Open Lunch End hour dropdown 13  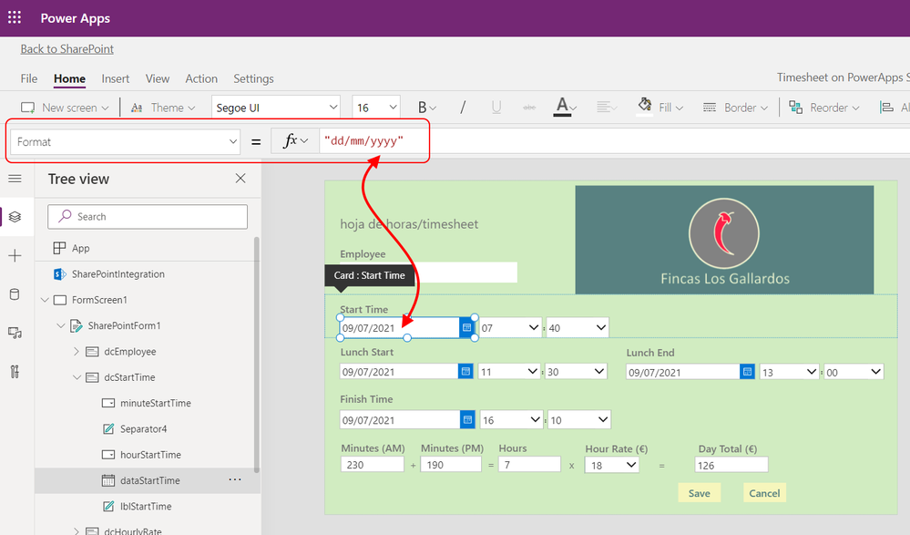click(x=789, y=372)
